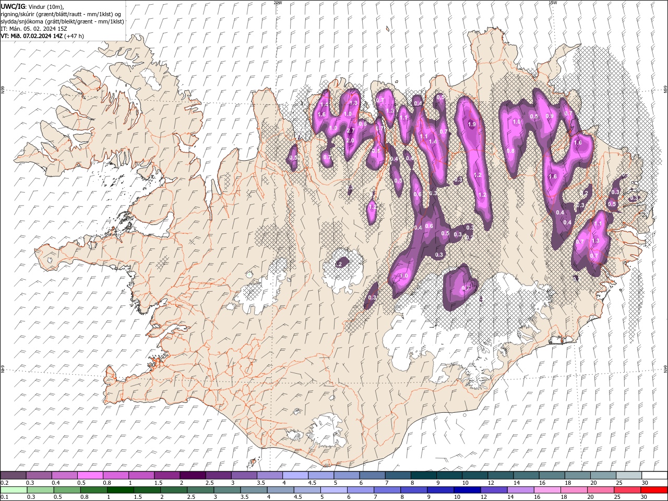Click the 0.1 label under lower legend row
668x501 pixels.
(4, 497)
